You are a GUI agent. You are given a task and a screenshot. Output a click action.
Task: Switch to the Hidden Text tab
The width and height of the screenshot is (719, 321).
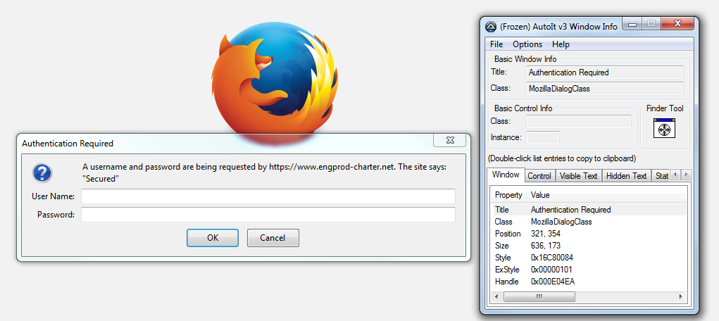(x=626, y=175)
